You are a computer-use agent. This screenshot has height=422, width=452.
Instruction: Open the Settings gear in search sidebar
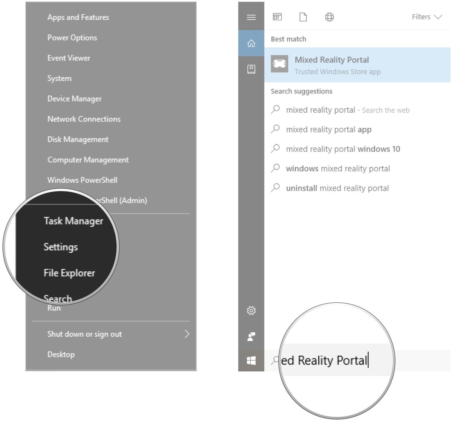point(251,310)
